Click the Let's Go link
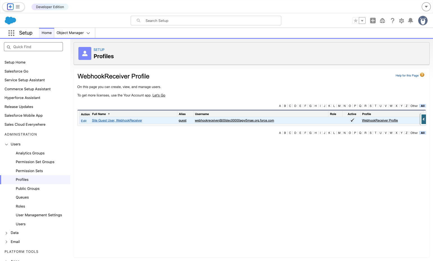 click(159, 95)
